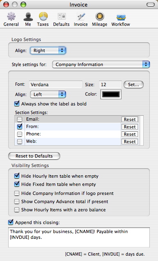
Task: Show the Workflow preferences pane
Action: point(121,19)
